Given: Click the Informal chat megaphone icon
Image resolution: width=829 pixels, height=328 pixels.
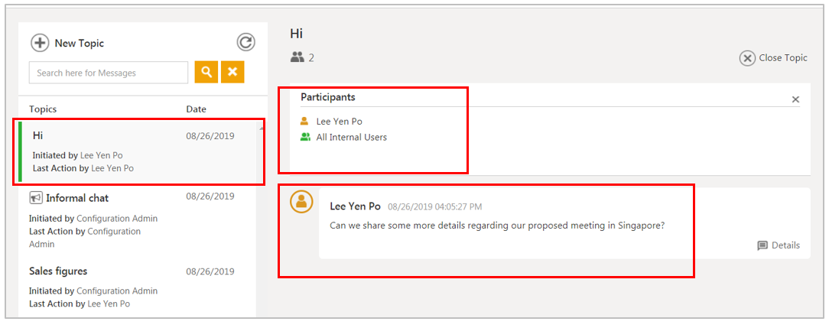Looking at the screenshot, I should pyautogui.click(x=36, y=198).
